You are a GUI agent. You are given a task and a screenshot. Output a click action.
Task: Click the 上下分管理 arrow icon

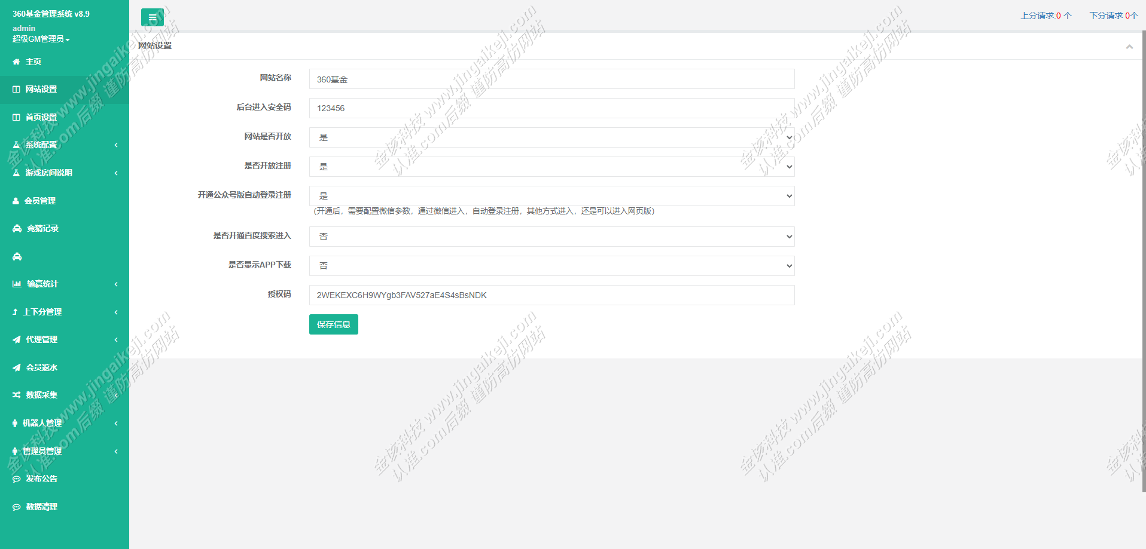pyautogui.click(x=15, y=312)
